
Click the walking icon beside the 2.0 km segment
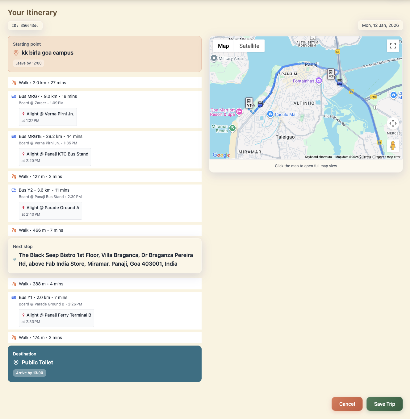point(14,82)
